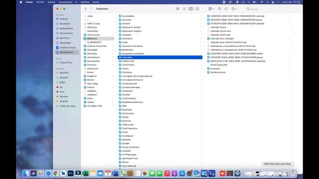This screenshot has width=319, height=179.
Task: Open Descargas in the sidebar
Action: 65,43
